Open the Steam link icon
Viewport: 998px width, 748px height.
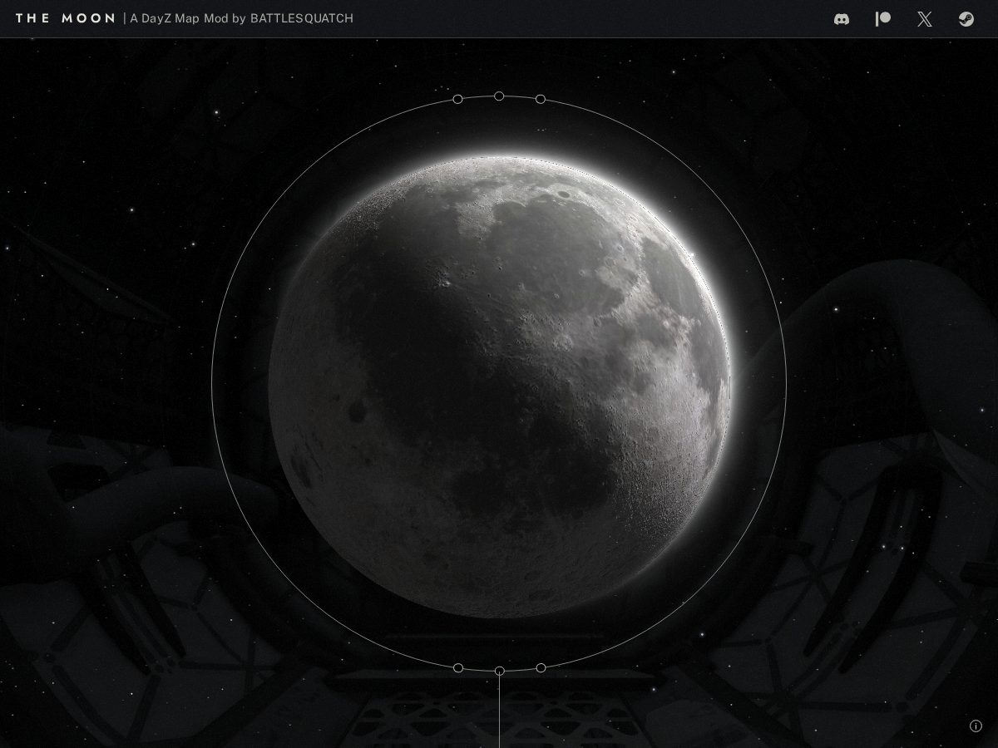[x=966, y=19]
